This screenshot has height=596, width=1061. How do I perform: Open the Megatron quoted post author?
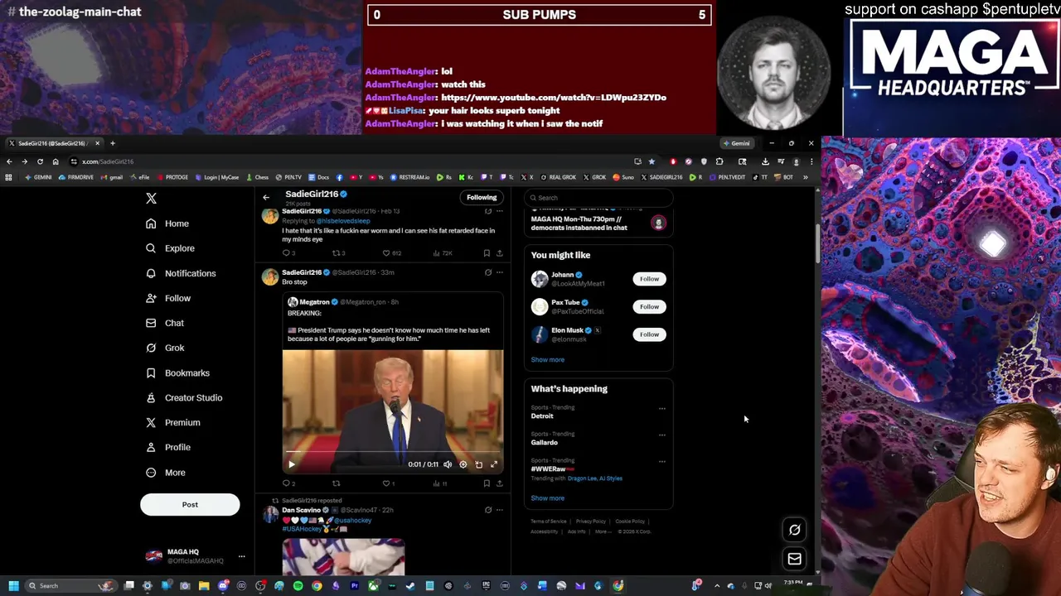click(x=314, y=302)
